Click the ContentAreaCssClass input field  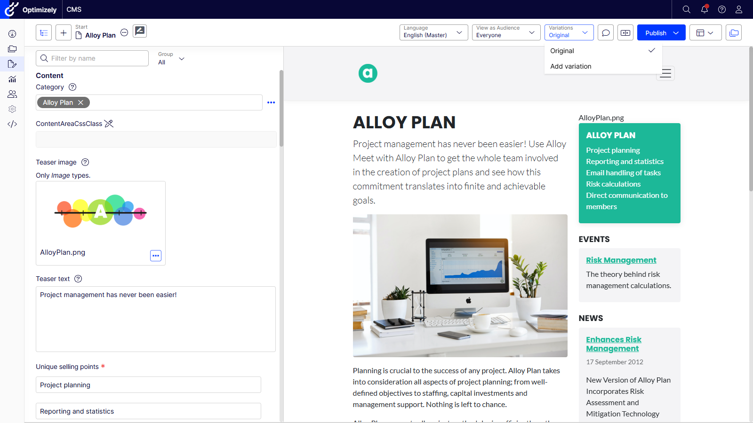pos(156,140)
